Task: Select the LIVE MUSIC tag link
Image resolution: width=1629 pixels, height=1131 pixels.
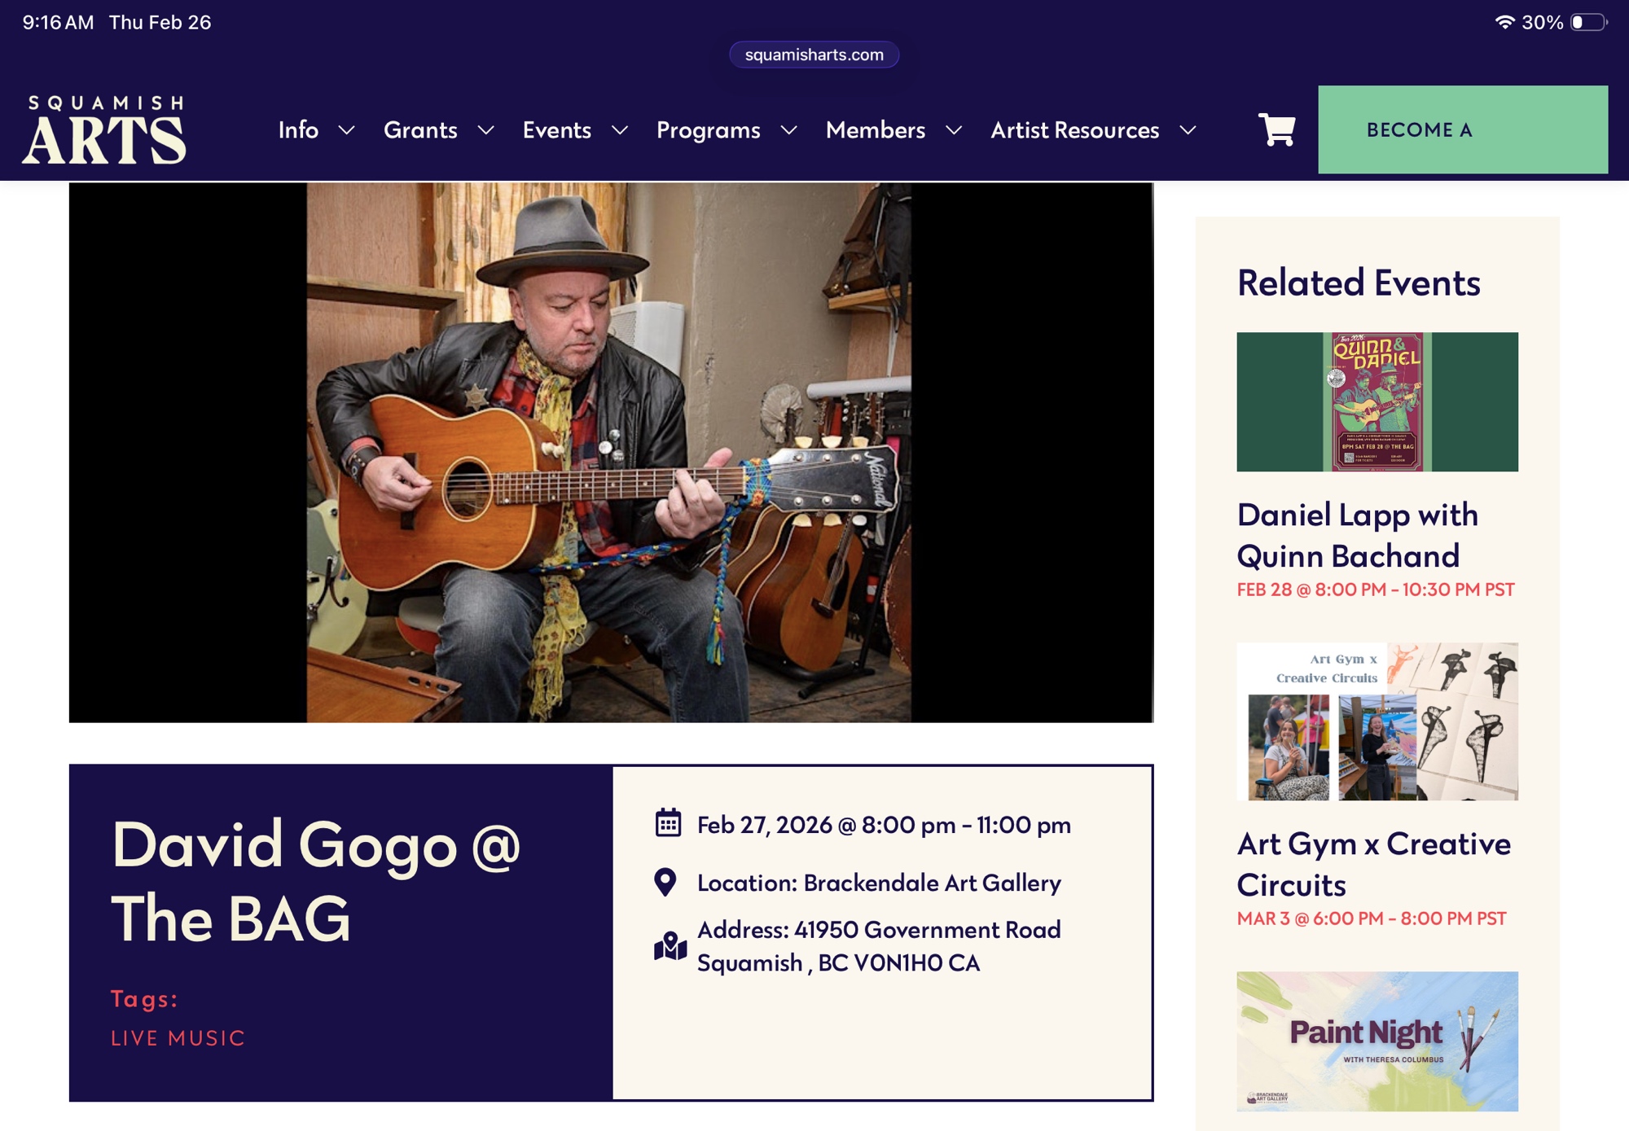Action: click(x=178, y=1038)
